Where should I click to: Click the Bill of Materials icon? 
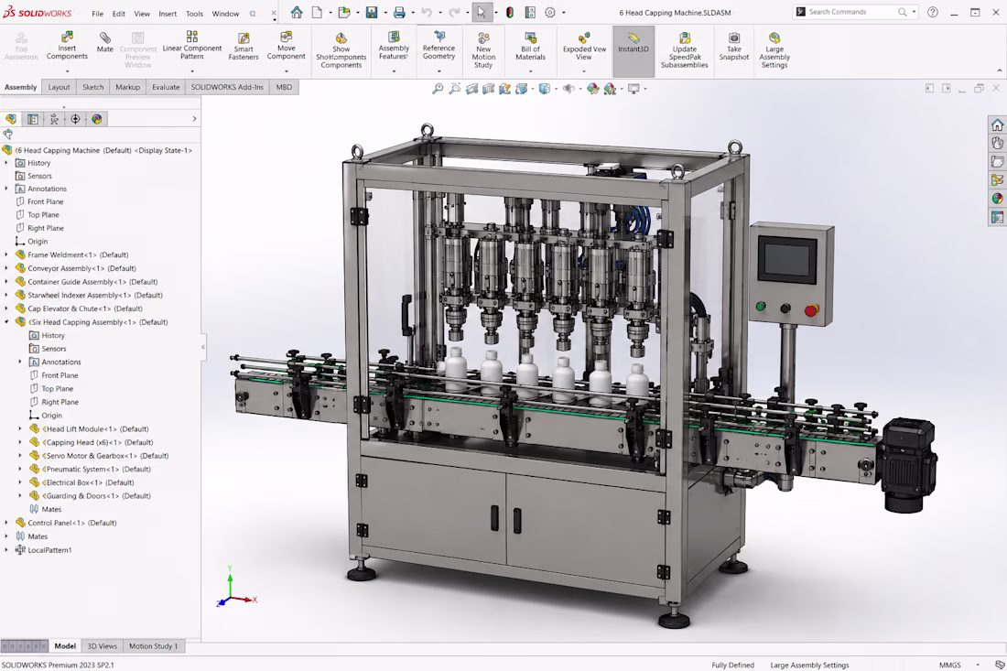tap(530, 47)
